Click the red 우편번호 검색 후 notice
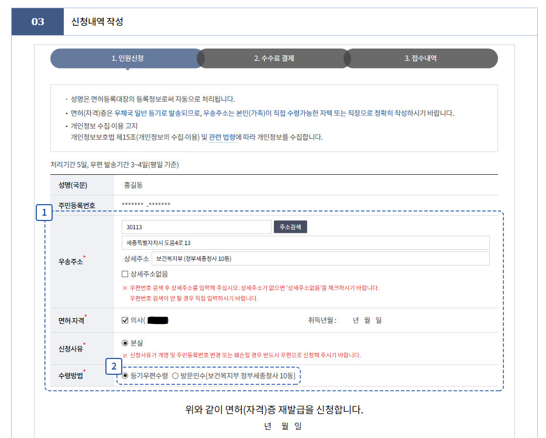Image resolution: width=546 pixels, height=438 pixels. click(250, 293)
